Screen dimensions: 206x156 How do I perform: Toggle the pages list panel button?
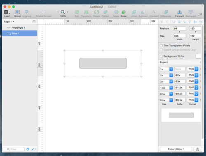34,22
